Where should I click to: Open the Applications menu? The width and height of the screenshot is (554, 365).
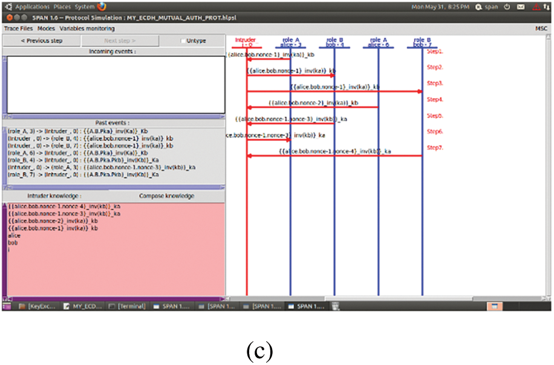point(33,7)
